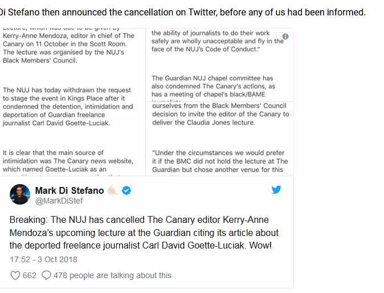Click the reply speech bubble icon
Image resolution: width=384 pixels, height=293 pixels.
[x=45, y=275]
